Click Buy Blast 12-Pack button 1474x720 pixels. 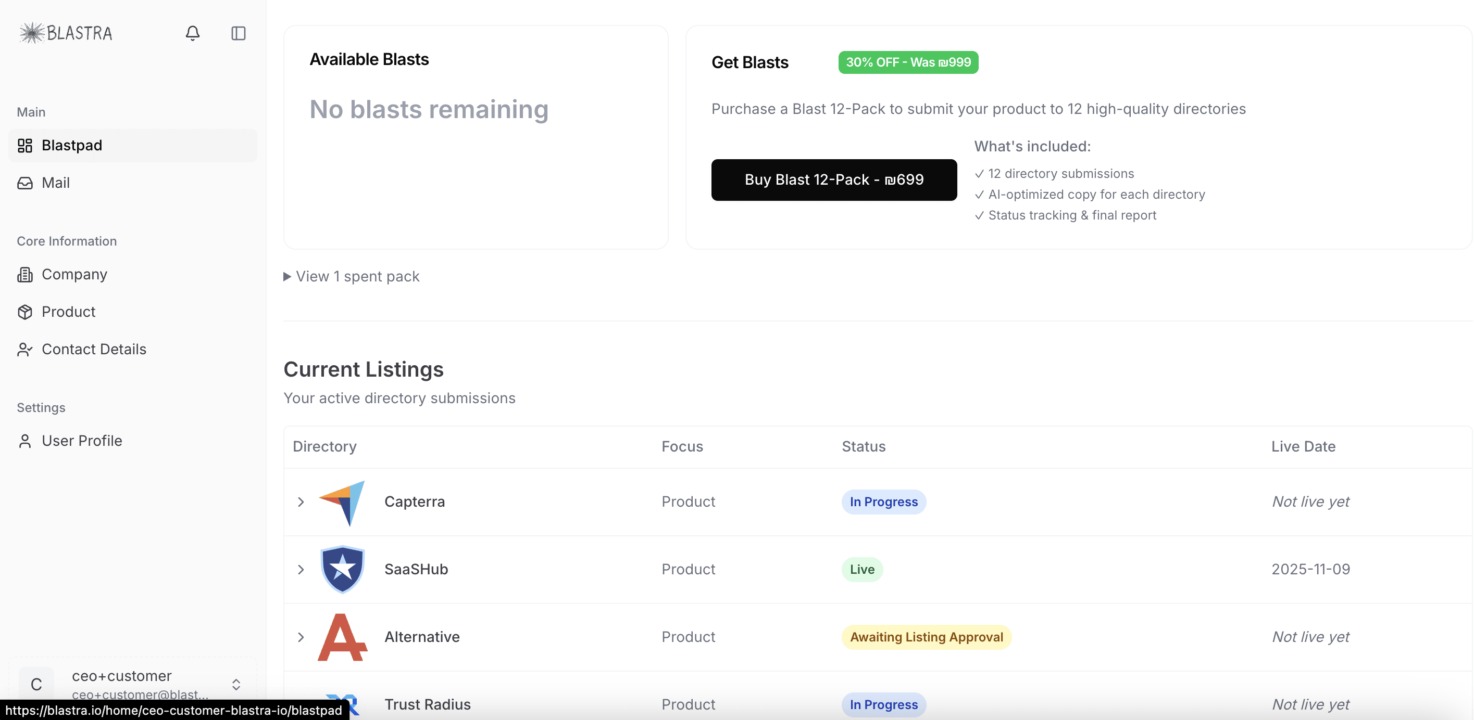coord(834,179)
